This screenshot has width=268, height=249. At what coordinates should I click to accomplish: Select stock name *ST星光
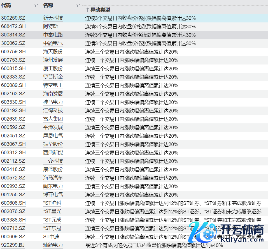click(x=52, y=211)
